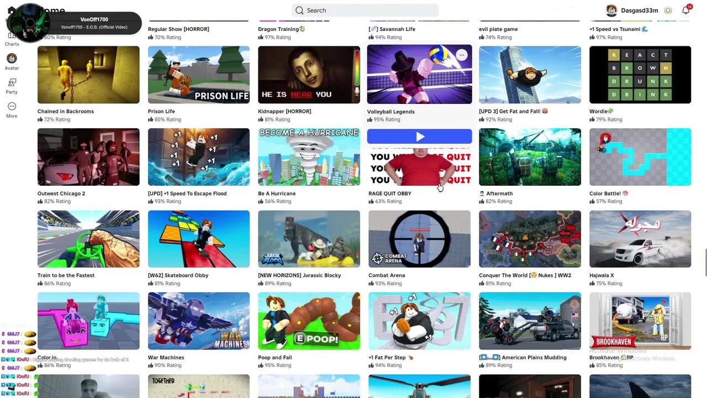The image size is (707, 398).
Task: Open RAGE QUIT OBBY thumbnail
Action: [419, 166]
